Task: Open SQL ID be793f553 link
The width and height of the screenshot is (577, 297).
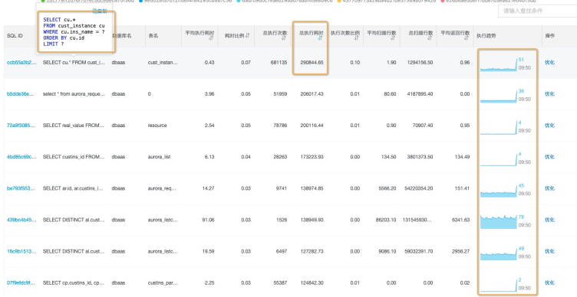Action: 21,188
